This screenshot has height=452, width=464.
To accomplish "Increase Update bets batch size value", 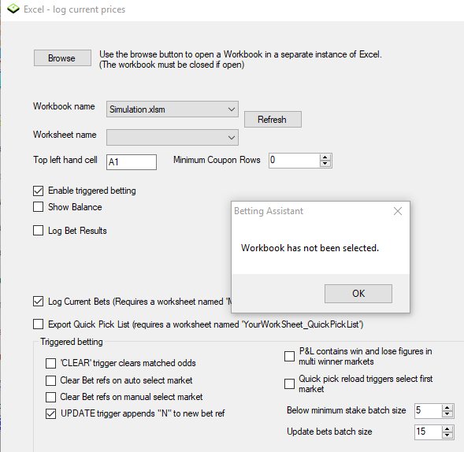I will 447,429.
